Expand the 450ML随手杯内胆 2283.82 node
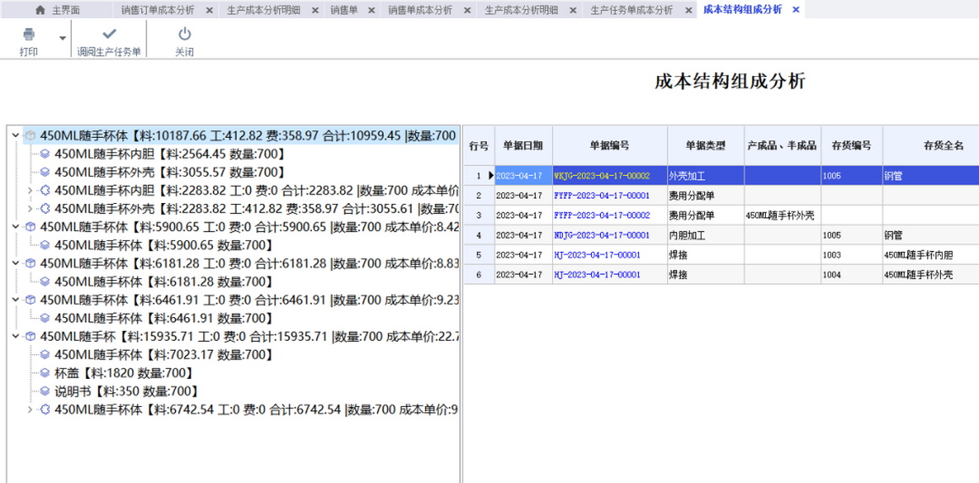This screenshot has height=483, width=979. tap(30, 190)
